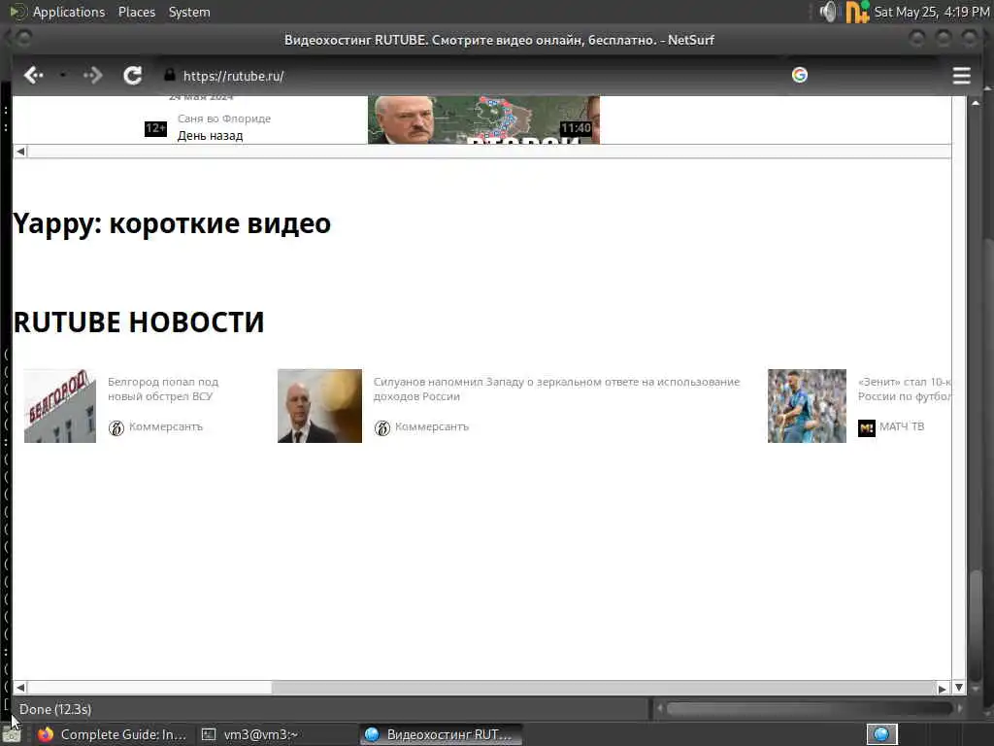Click the page horizontal scrollbar thumb

tap(149, 688)
